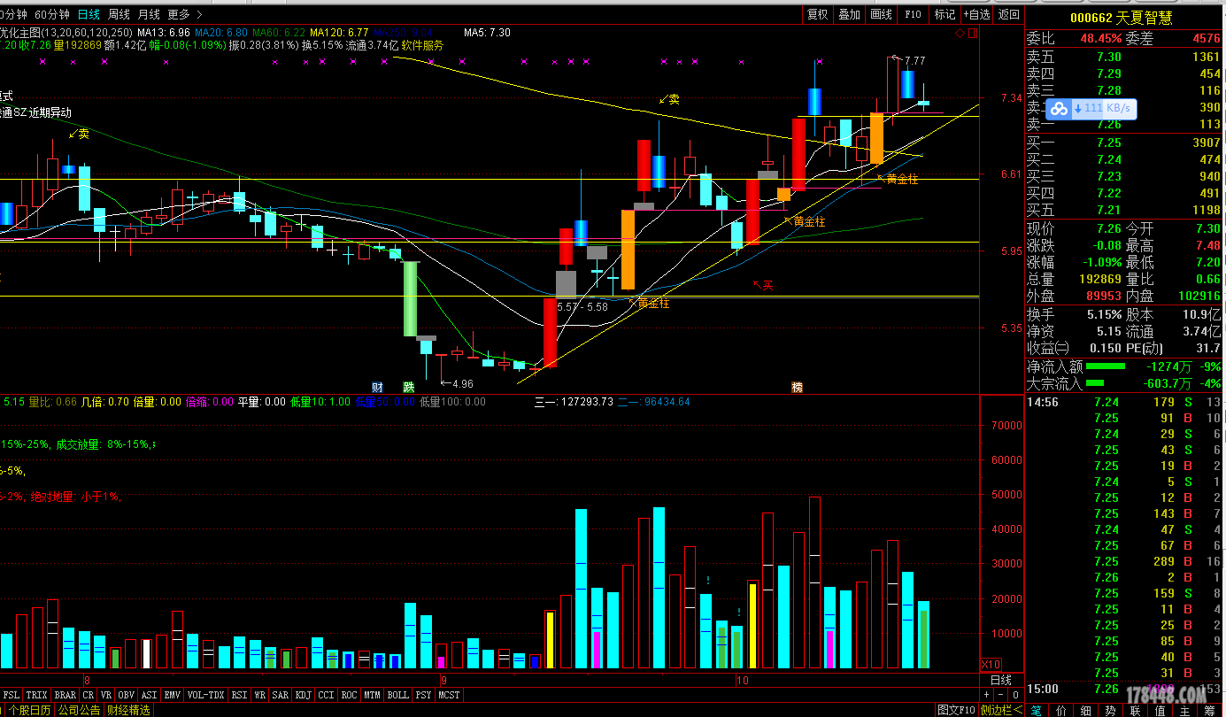
Task: Click the 000662 天夏智慧 stock title
Action: click(1121, 18)
